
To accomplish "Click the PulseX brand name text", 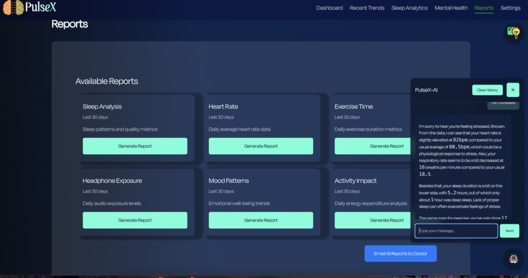I will coord(41,7).
